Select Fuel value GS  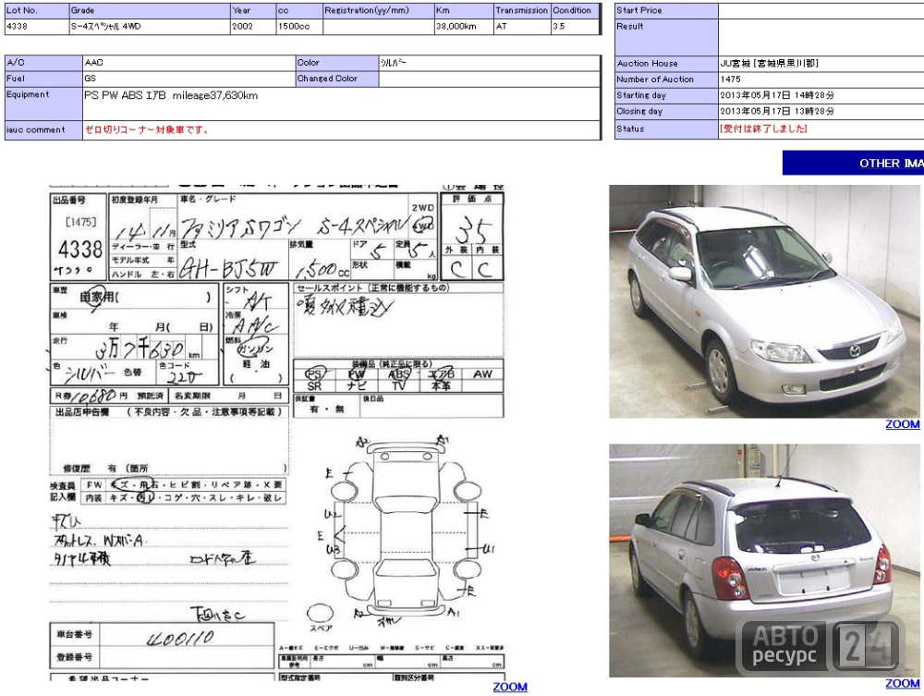click(91, 79)
